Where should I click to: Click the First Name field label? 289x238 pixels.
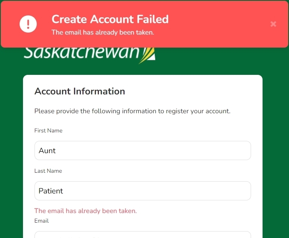[x=48, y=131]
